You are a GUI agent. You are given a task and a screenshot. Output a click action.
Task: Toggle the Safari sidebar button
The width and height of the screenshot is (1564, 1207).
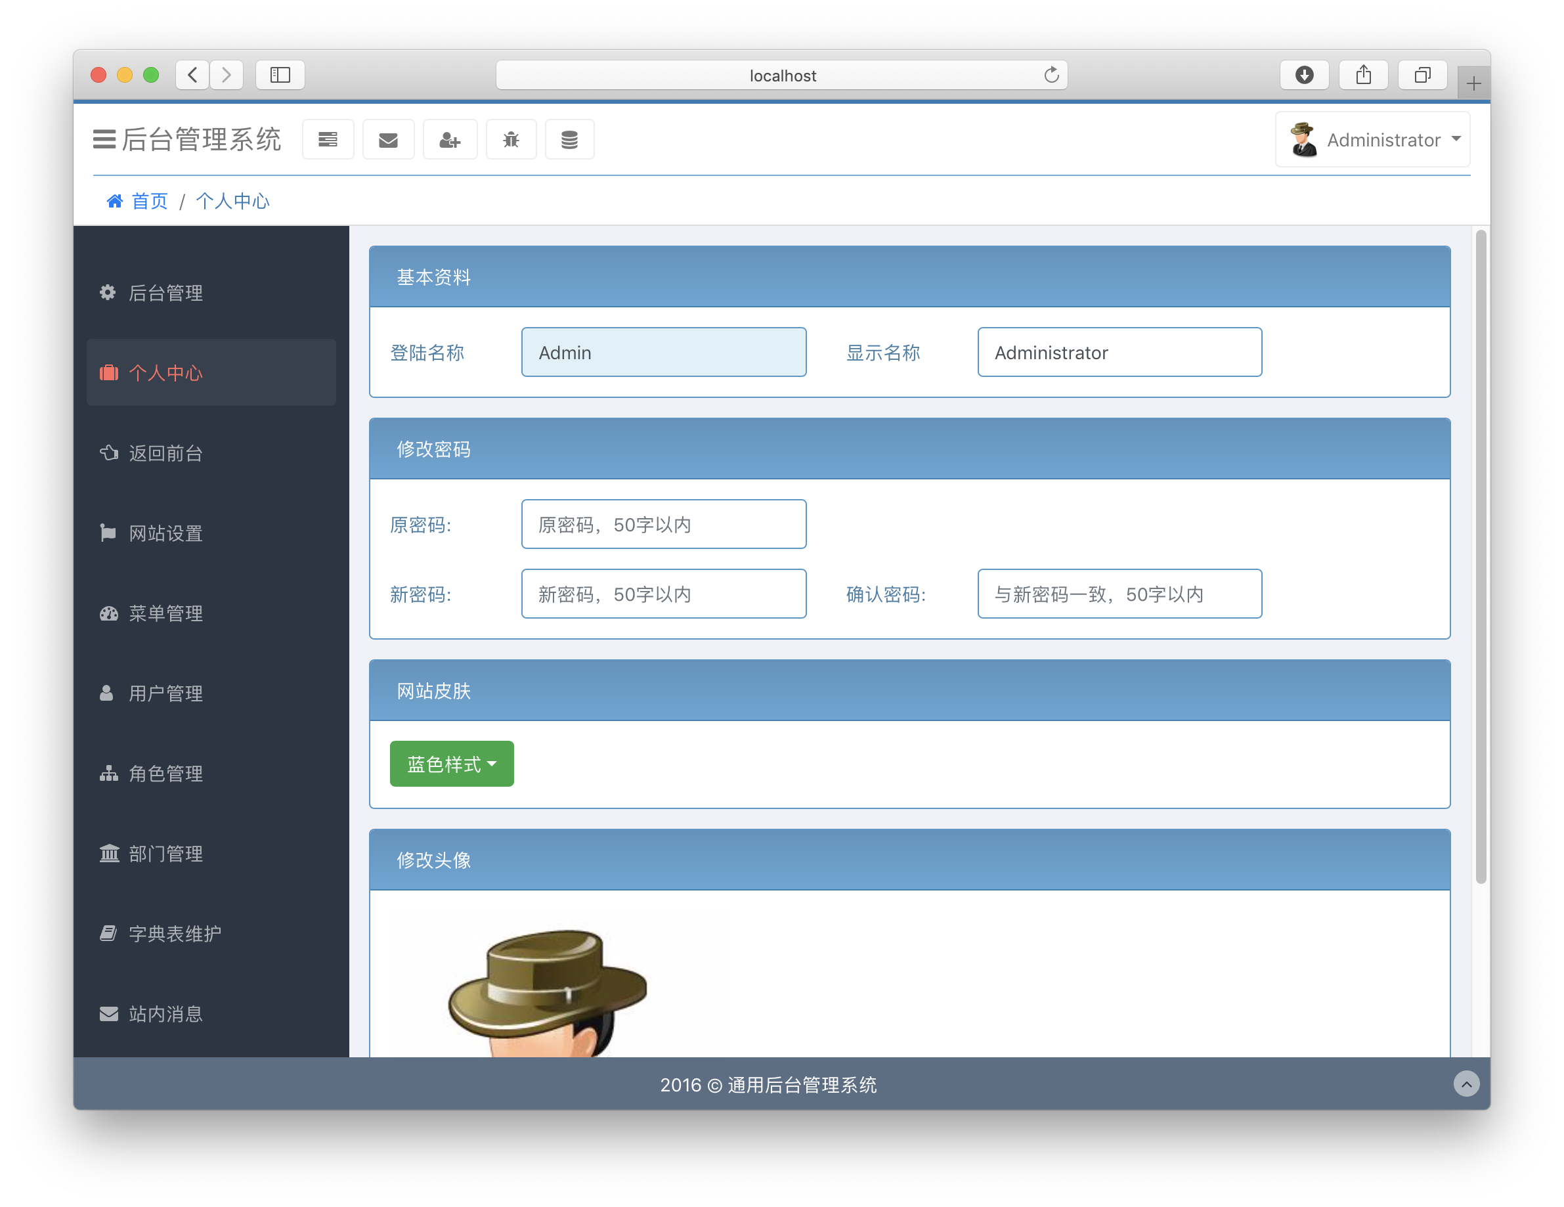pyautogui.click(x=280, y=74)
